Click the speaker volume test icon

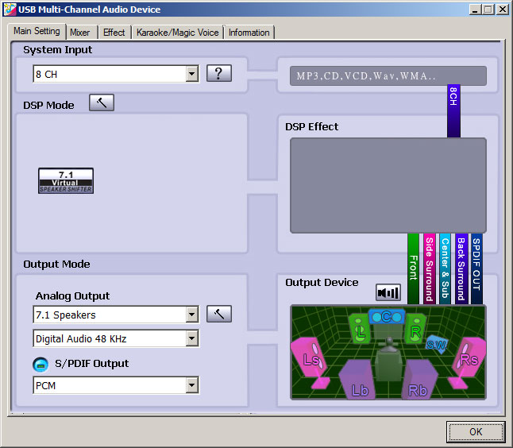pyautogui.click(x=388, y=292)
